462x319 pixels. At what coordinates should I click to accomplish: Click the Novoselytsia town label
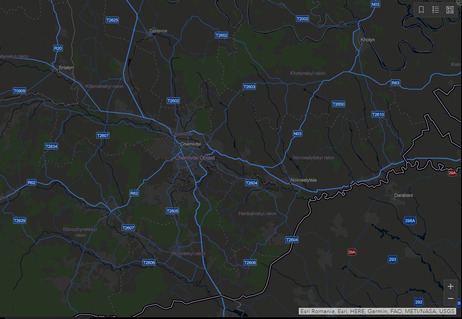click(x=303, y=180)
